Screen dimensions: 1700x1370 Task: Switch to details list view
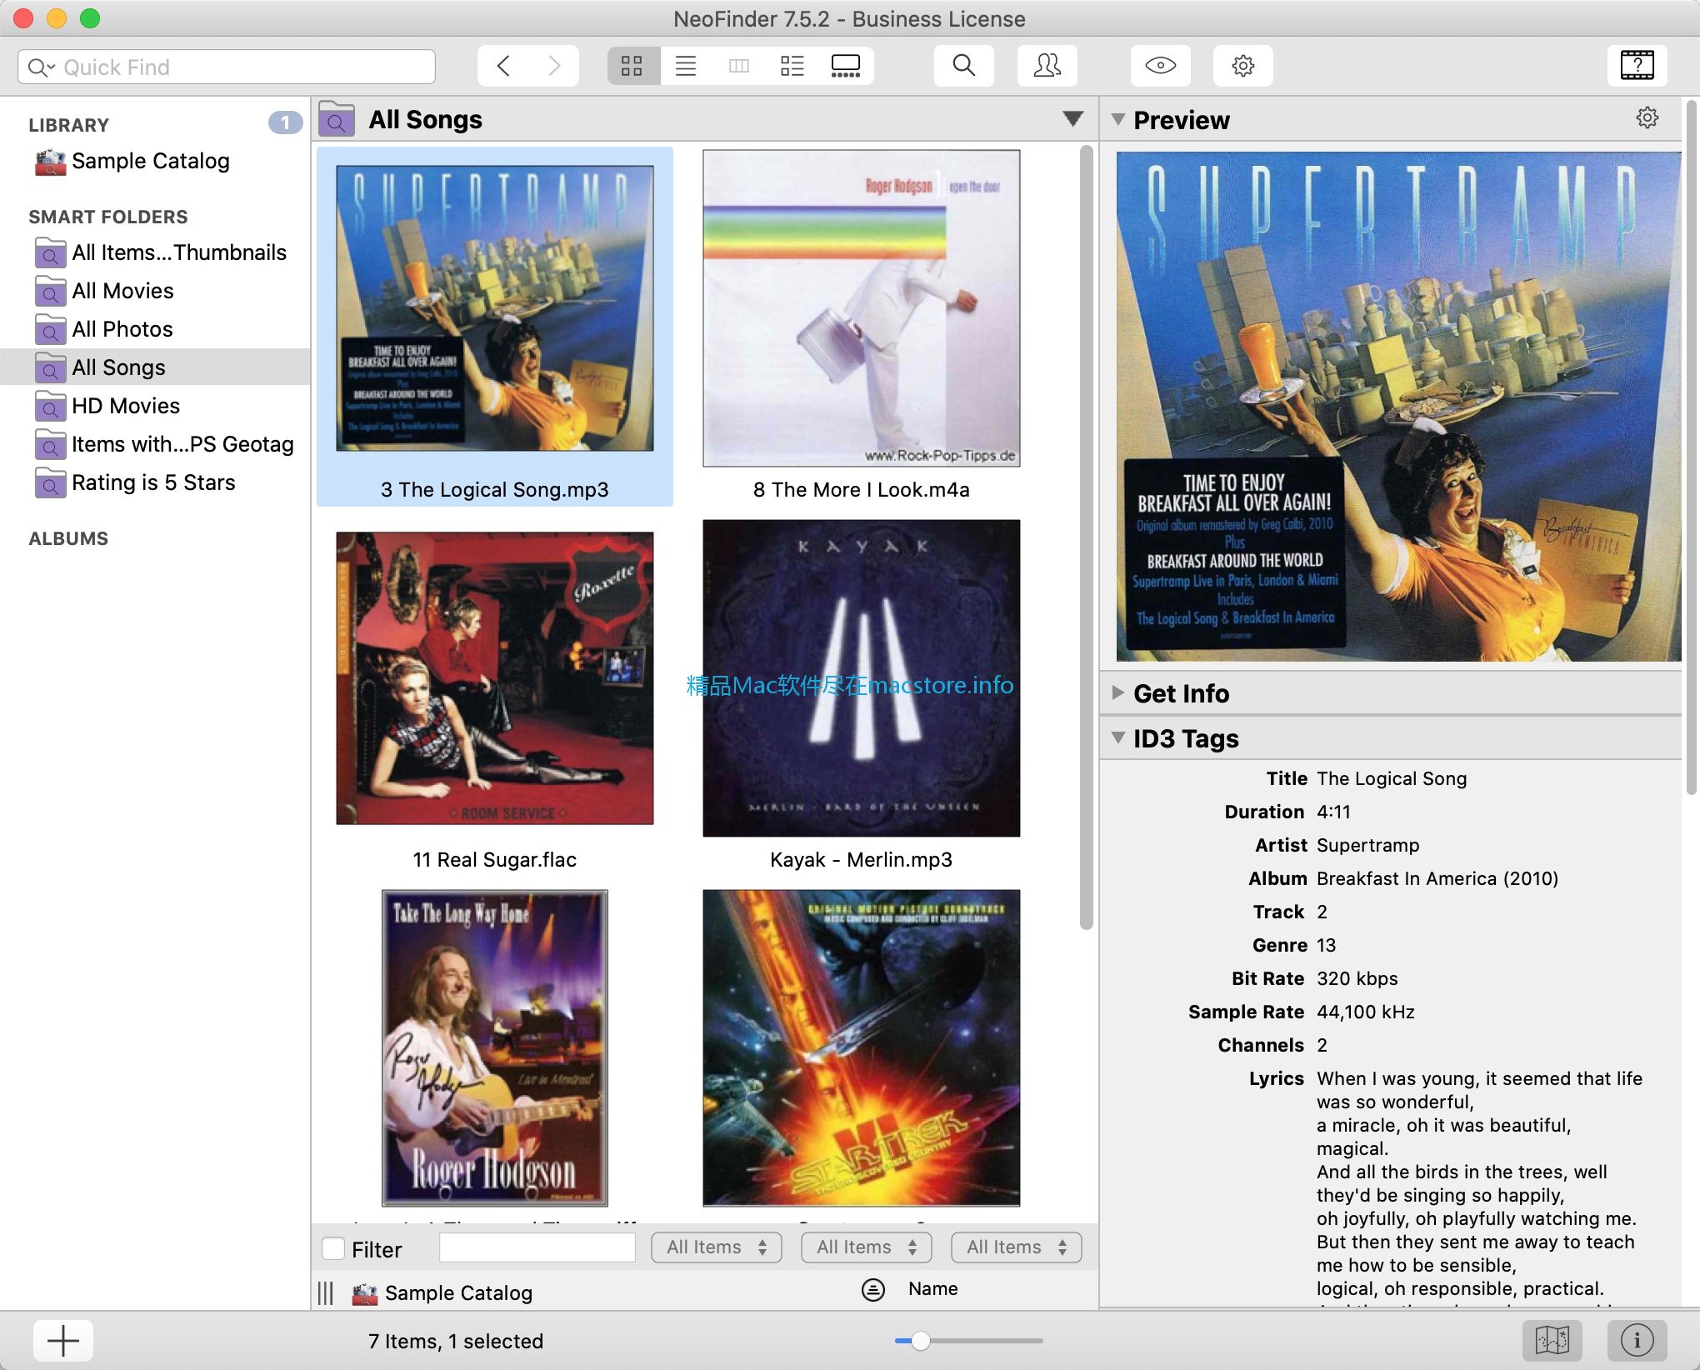pyautogui.click(x=792, y=66)
